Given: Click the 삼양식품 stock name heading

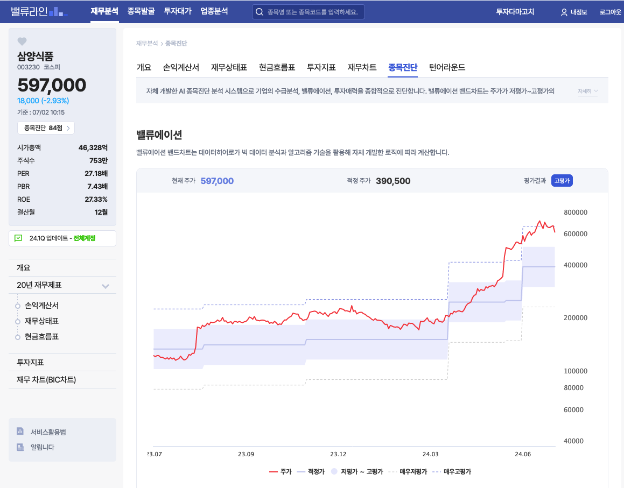Looking at the screenshot, I should (36, 56).
